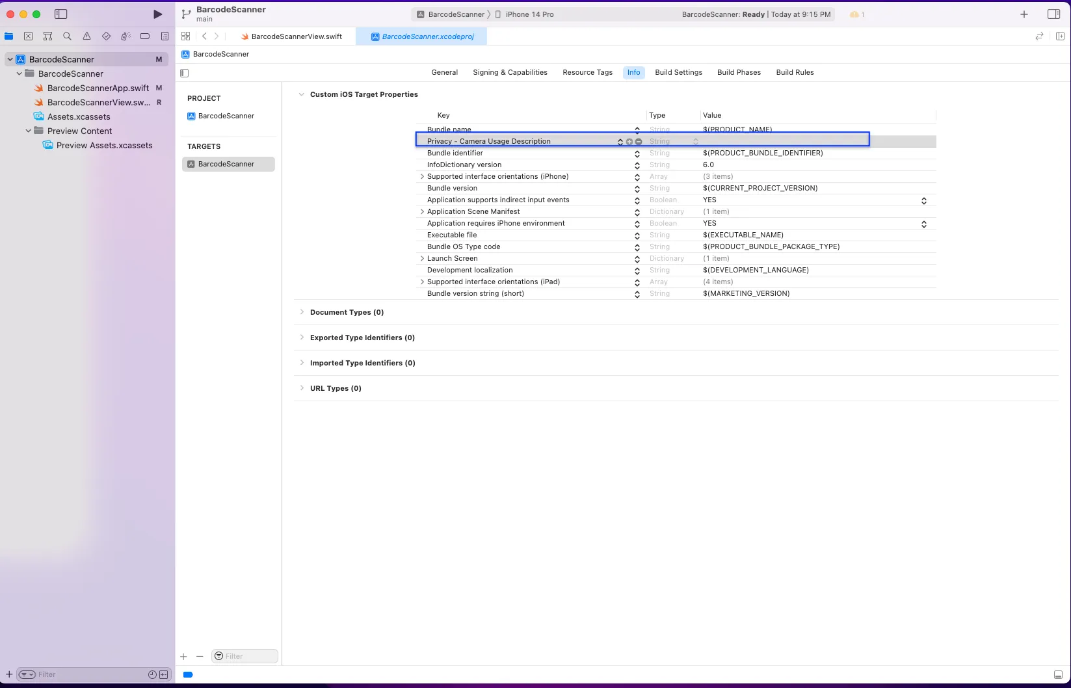Click the warning count badge in toolbar
Screen dimensions: 1071x688
click(x=857, y=14)
